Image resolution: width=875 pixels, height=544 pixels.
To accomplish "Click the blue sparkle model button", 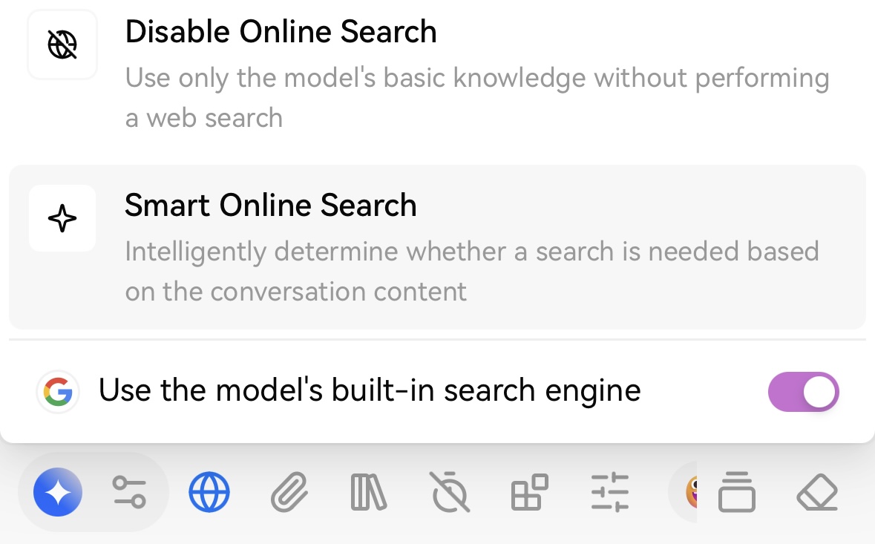I will pos(57,492).
